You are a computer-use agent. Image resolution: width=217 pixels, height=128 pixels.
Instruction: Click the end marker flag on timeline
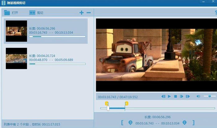point(126,103)
